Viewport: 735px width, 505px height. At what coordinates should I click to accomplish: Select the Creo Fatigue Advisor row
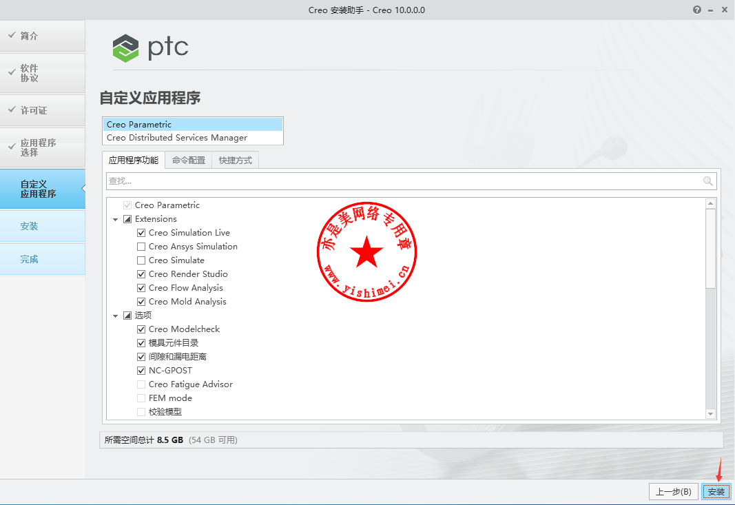coord(191,384)
